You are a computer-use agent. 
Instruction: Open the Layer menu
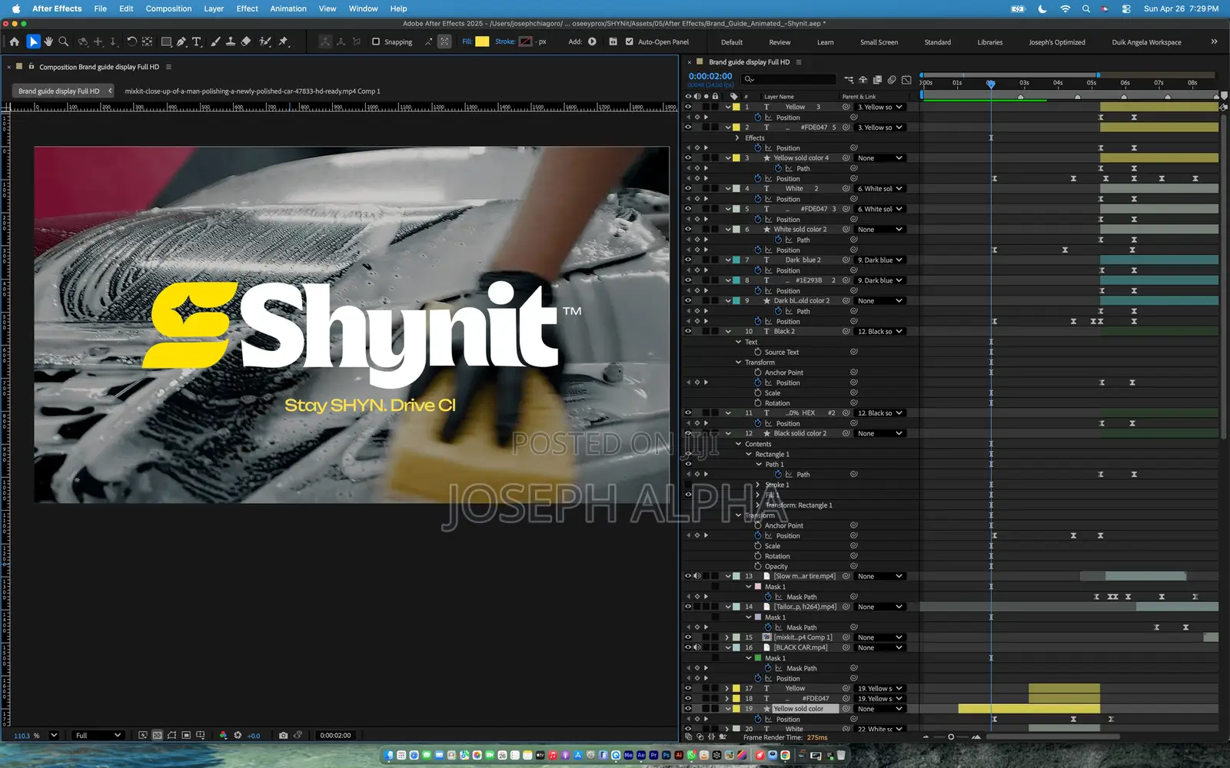[x=214, y=8]
